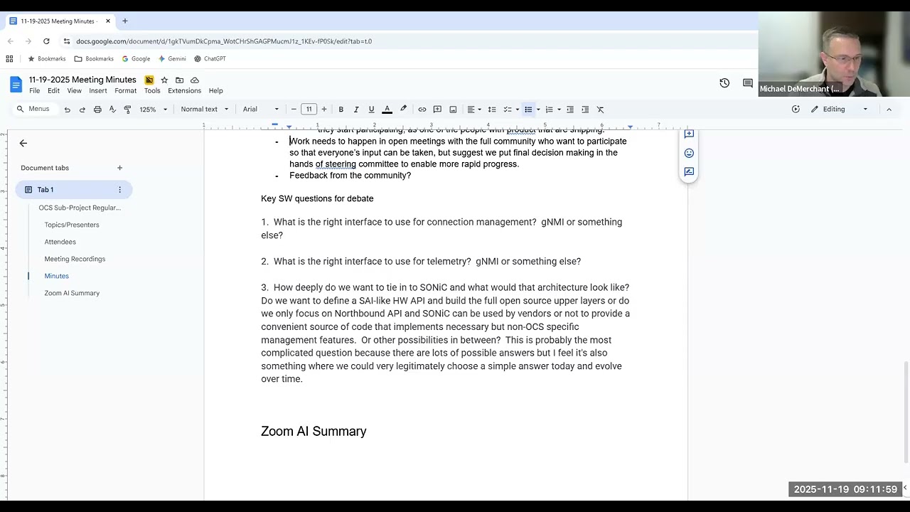Open the Insert menu
Image resolution: width=910 pixels, height=512 pixels.
coord(98,91)
